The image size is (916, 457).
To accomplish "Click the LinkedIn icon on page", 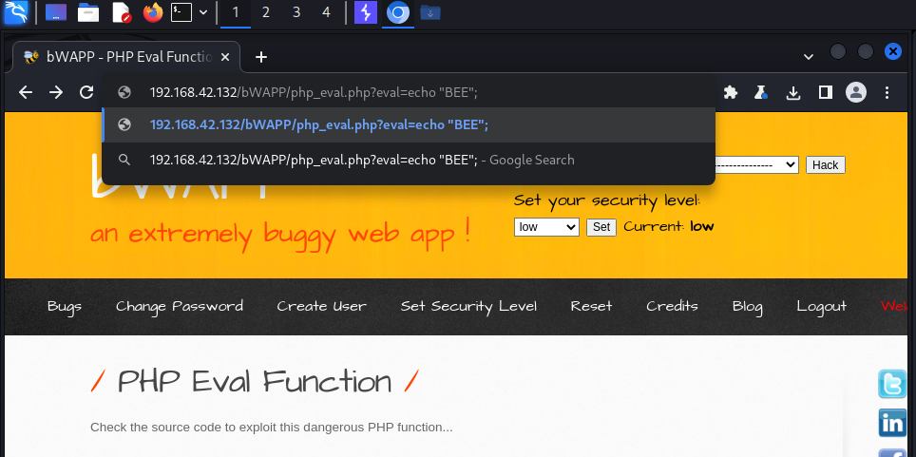I will pos(892,424).
